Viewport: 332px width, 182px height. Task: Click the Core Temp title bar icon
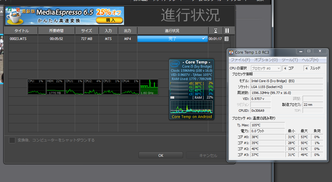231,52
